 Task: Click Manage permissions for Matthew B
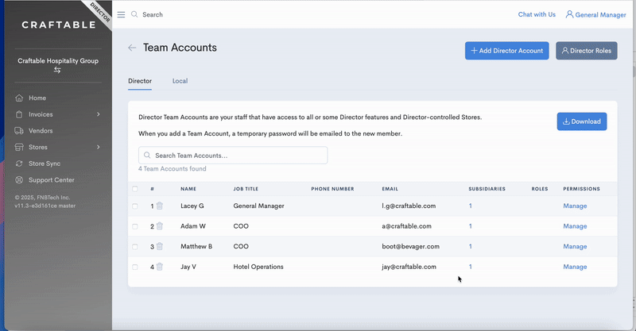pos(575,246)
